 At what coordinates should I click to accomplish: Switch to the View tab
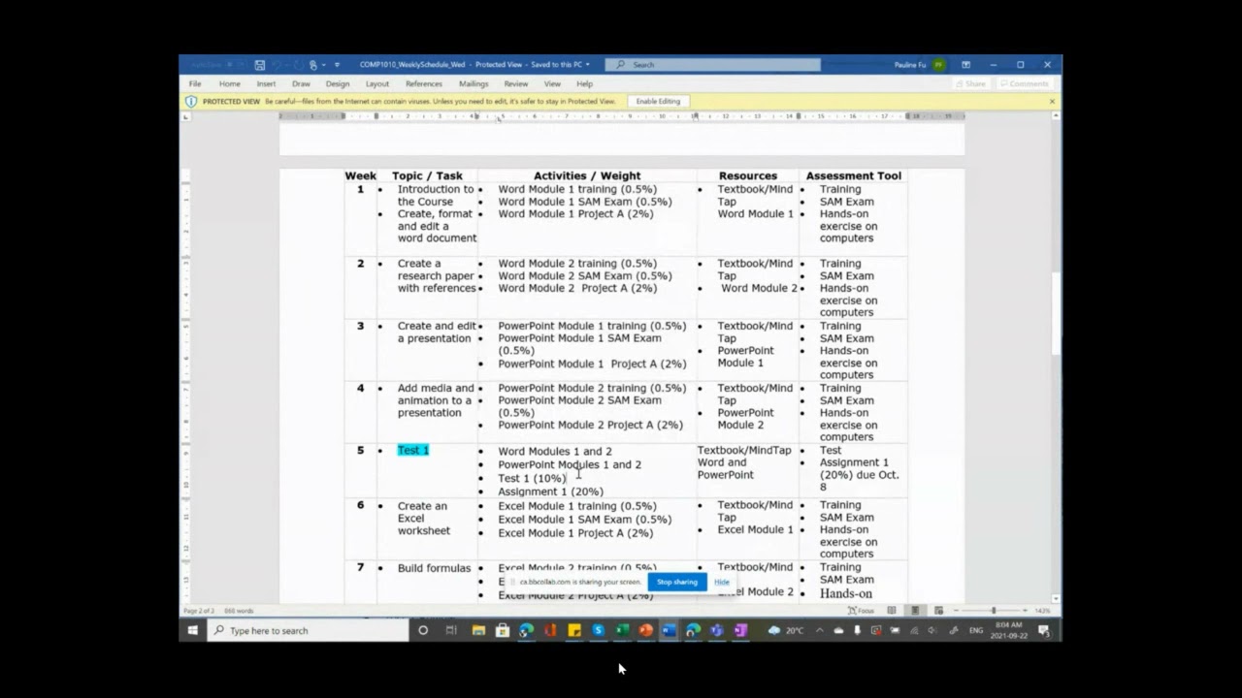click(x=552, y=84)
